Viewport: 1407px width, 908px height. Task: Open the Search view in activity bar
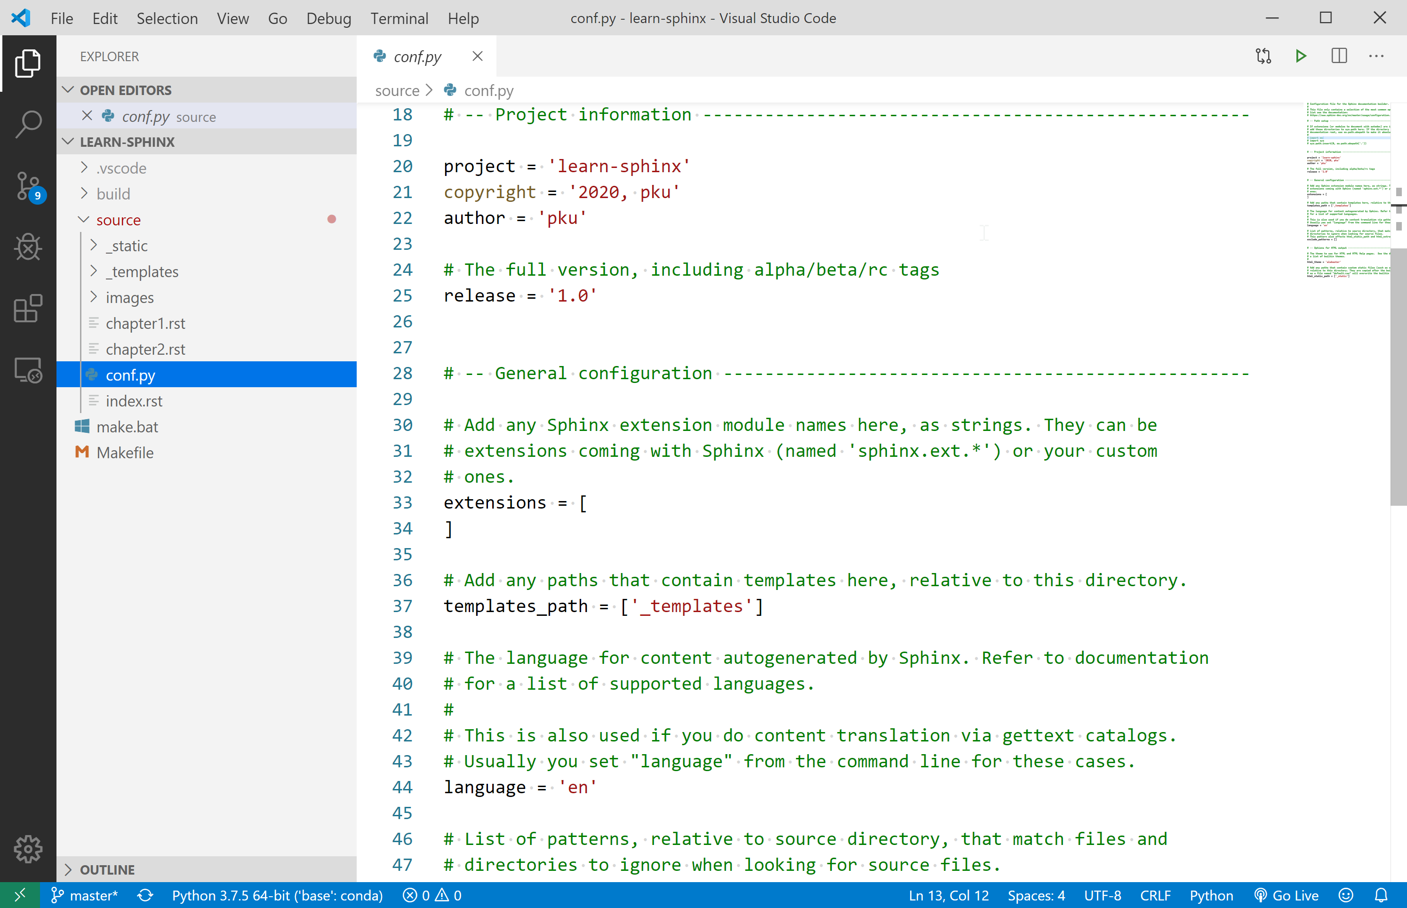(28, 124)
